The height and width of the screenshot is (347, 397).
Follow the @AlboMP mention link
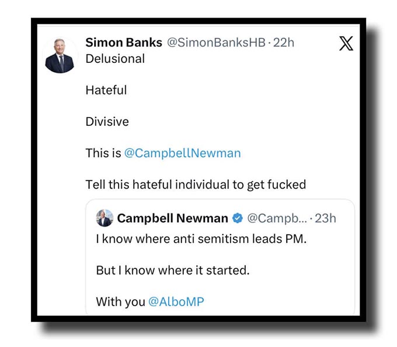point(175,302)
